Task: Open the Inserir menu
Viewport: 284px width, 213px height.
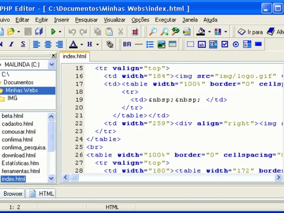Action: 61,20
